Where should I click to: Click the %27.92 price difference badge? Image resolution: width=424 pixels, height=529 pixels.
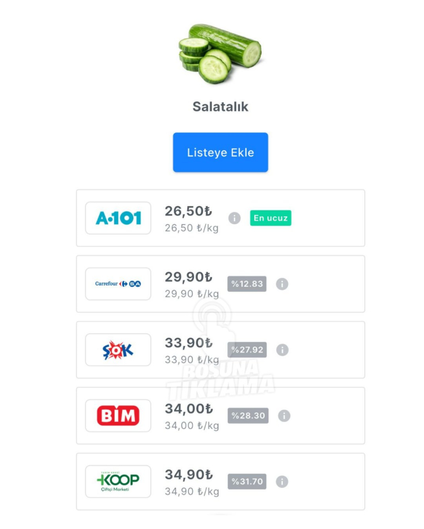(x=247, y=350)
